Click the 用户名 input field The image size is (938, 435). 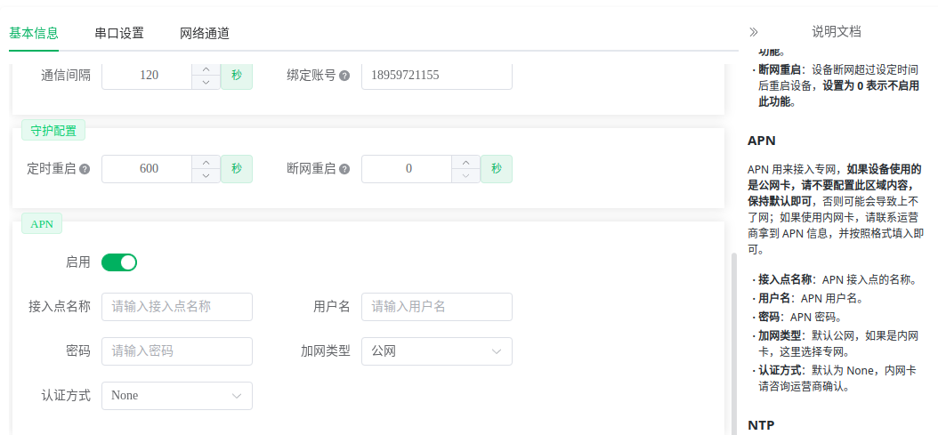436,307
